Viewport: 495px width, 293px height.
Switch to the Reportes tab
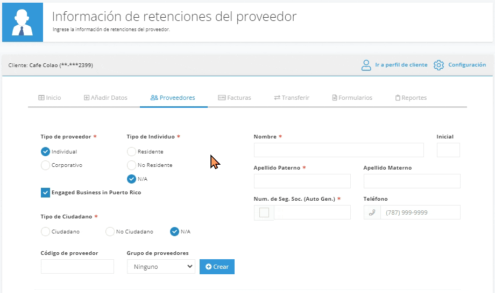coord(411,98)
